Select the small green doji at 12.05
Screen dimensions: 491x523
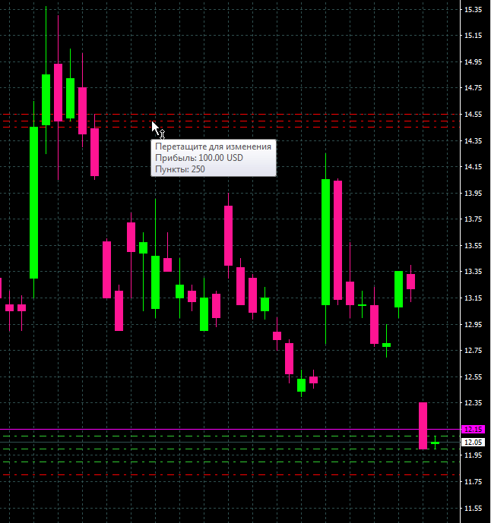click(435, 443)
